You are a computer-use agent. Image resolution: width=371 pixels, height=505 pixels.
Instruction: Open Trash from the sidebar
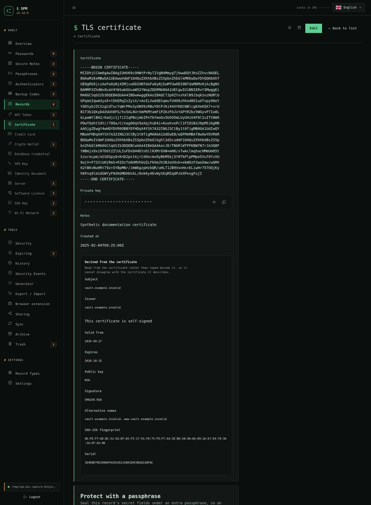[32, 344]
